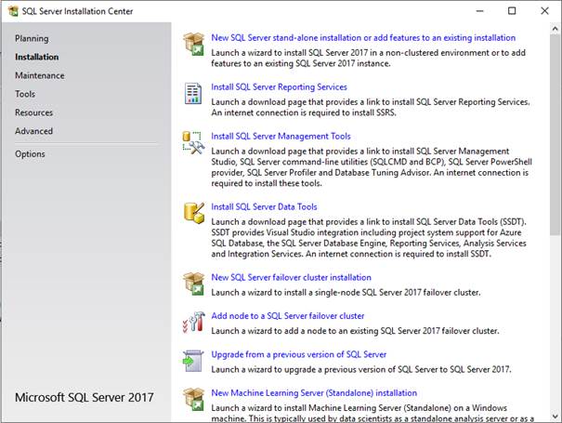Click the stand-alone installation box icon
Screen dimensions: 562x423
pyautogui.click(x=193, y=44)
